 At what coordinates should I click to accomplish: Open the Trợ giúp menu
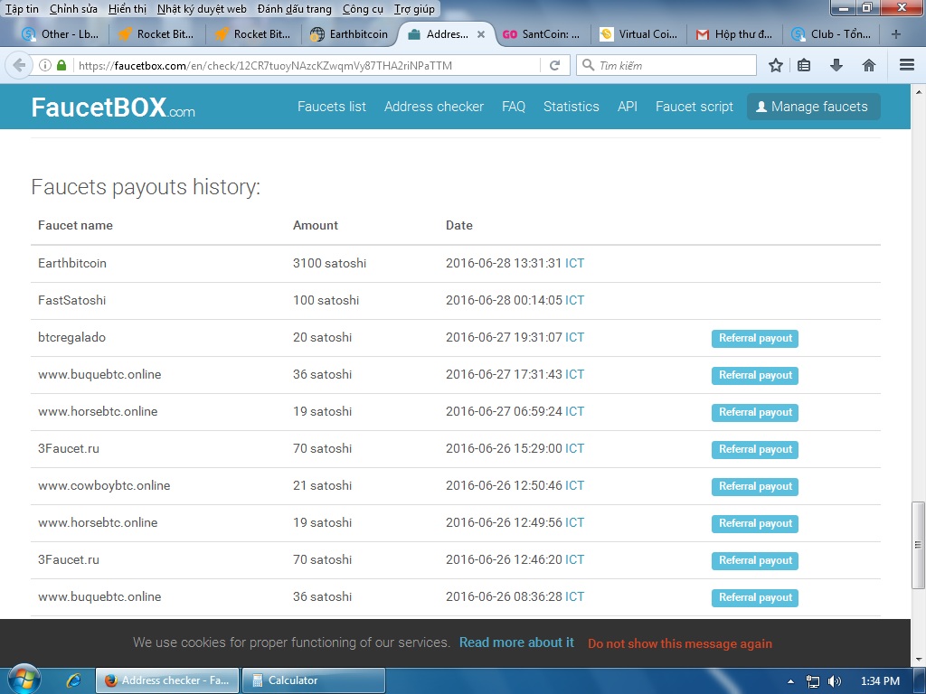tap(414, 9)
